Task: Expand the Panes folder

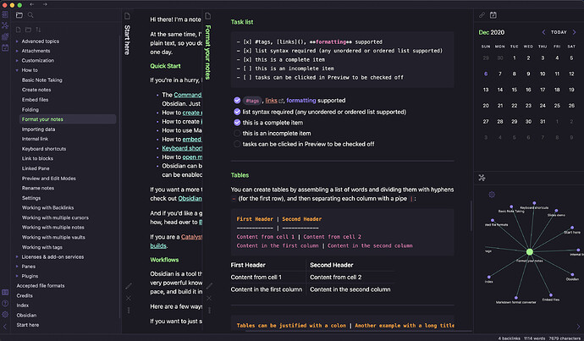Action: pos(17,267)
